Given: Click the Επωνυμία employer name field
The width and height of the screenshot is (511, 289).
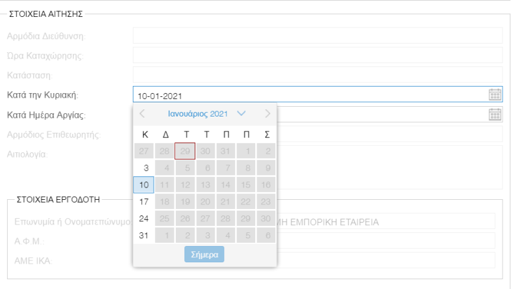Looking at the screenshot, I should [x=386, y=221].
